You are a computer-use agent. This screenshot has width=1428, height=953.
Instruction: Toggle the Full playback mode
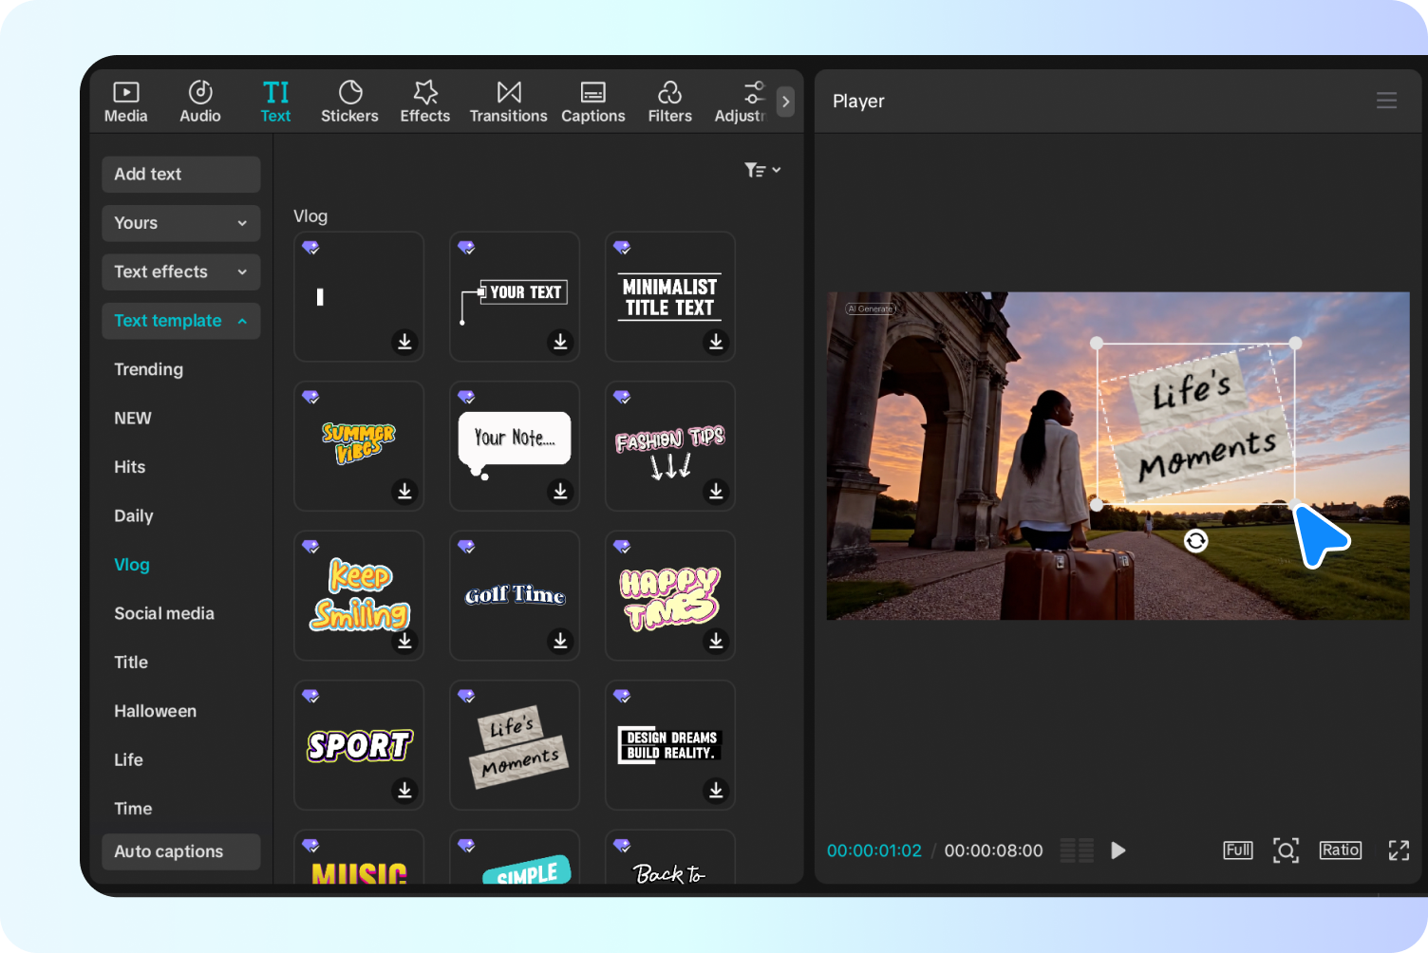pos(1237,850)
